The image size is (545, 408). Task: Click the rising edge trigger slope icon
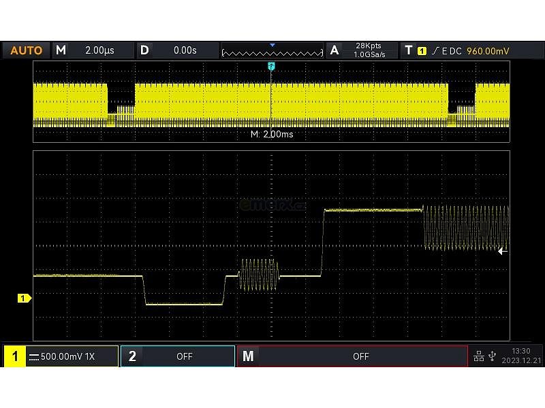434,50
